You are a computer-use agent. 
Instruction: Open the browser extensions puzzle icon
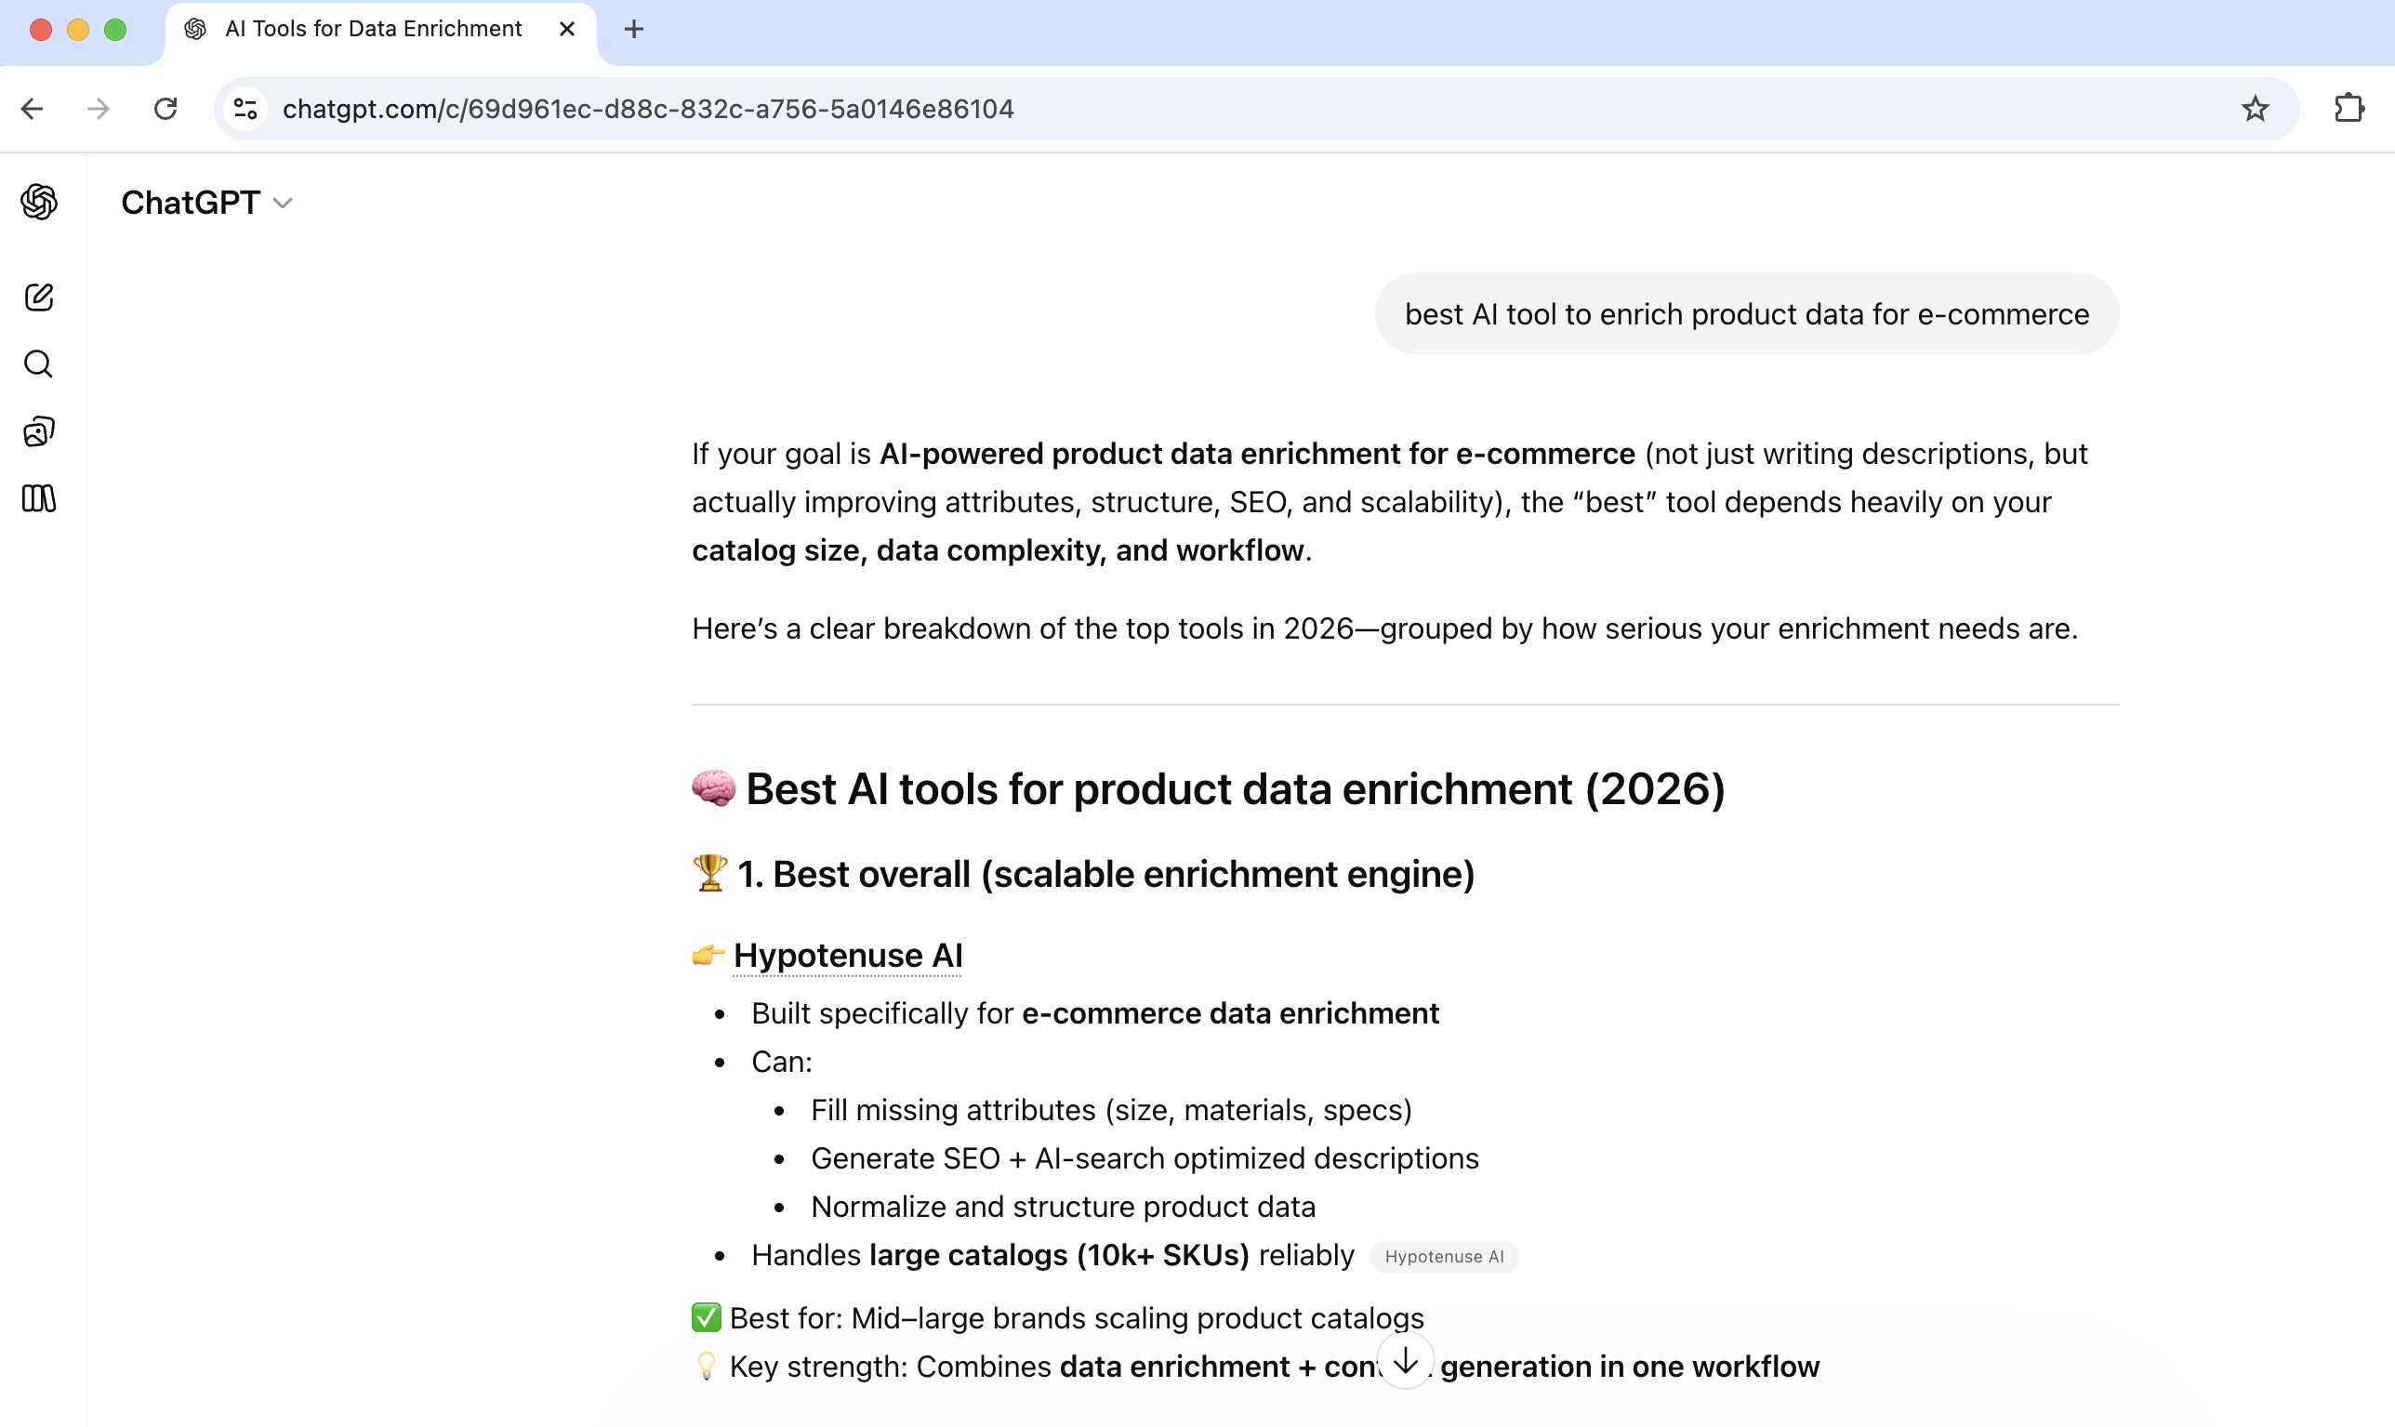(2349, 108)
